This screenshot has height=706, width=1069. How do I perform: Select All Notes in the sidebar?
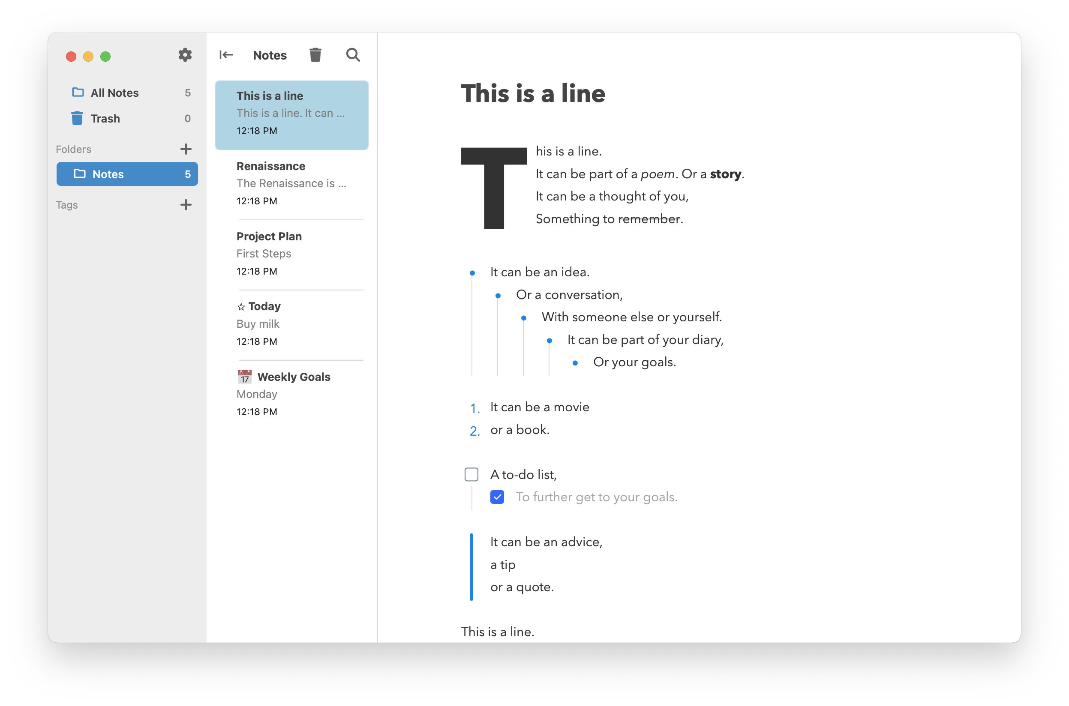pos(114,92)
